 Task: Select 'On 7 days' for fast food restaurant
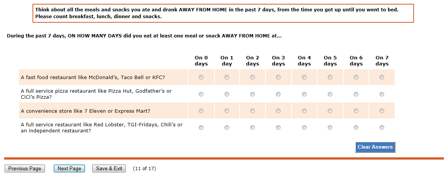click(382, 78)
